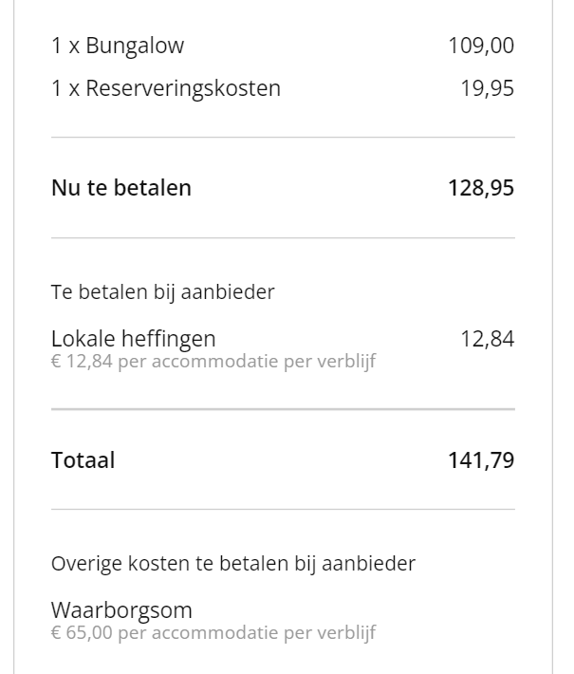Click the thick divider above Totaal
The height and width of the screenshot is (674, 574).
point(283,409)
